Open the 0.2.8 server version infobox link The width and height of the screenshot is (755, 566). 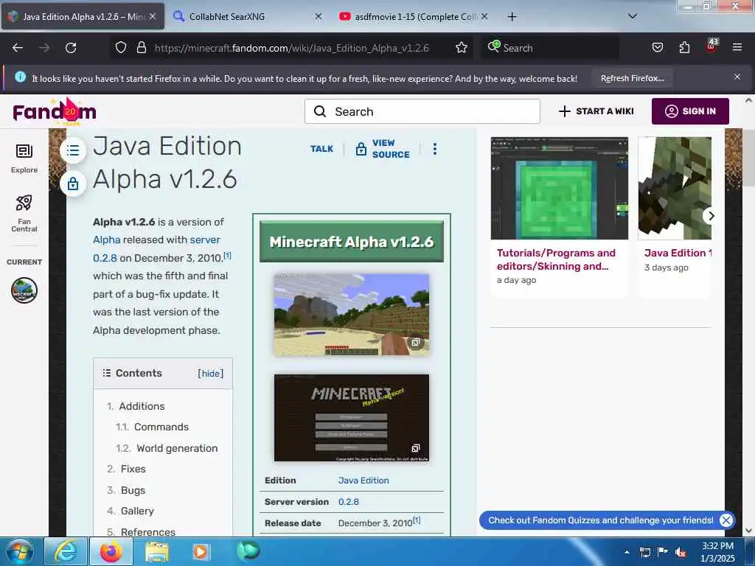tap(349, 502)
